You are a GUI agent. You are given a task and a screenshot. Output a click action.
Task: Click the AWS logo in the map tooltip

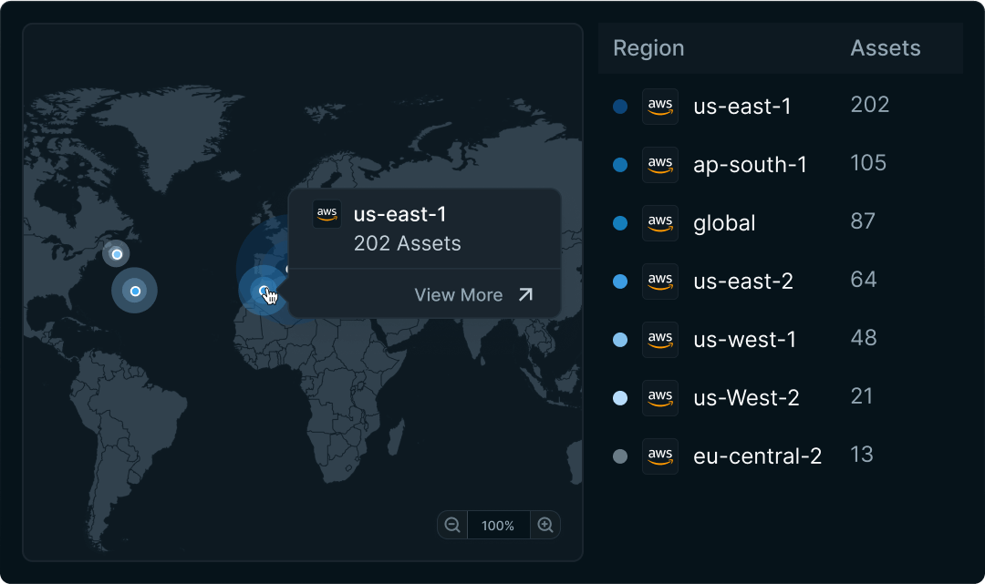pyautogui.click(x=327, y=214)
